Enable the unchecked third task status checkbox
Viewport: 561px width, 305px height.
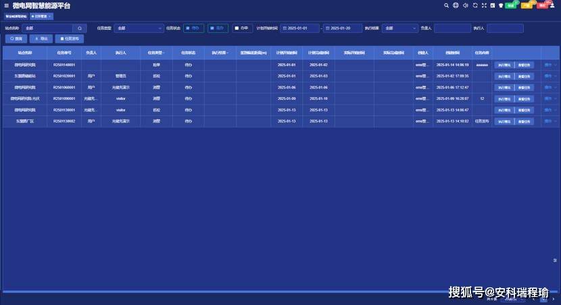click(x=237, y=28)
